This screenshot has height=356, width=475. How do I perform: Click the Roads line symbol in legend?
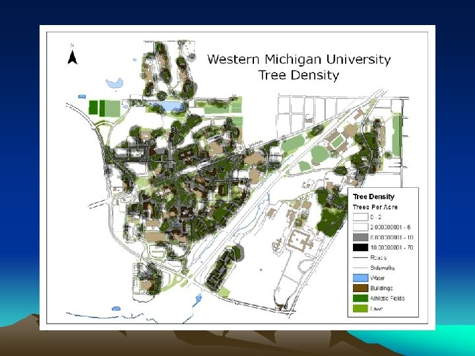coord(360,258)
